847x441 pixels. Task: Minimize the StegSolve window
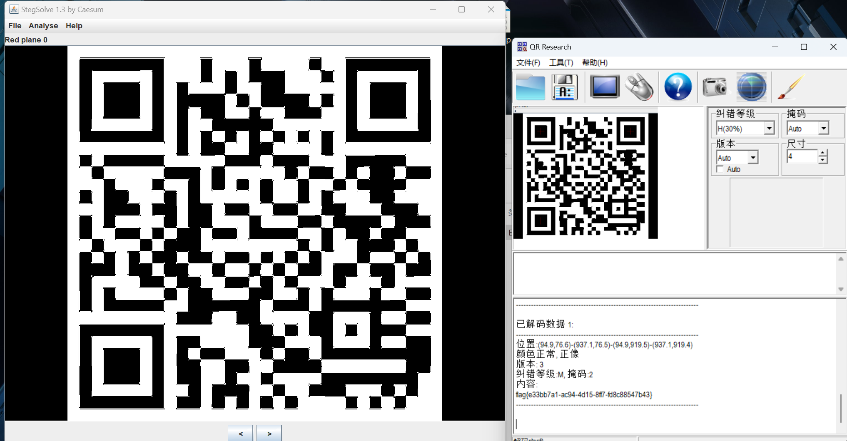(x=433, y=9)
